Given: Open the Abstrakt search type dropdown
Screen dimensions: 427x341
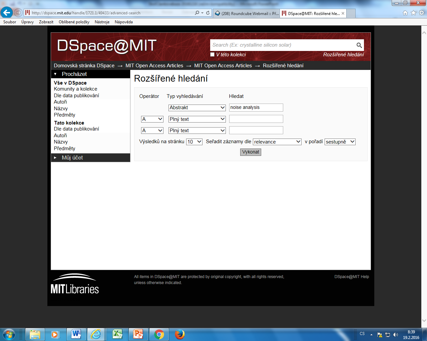Looking at the screenshot, I should pyautogui.click(x=197, y=108).
